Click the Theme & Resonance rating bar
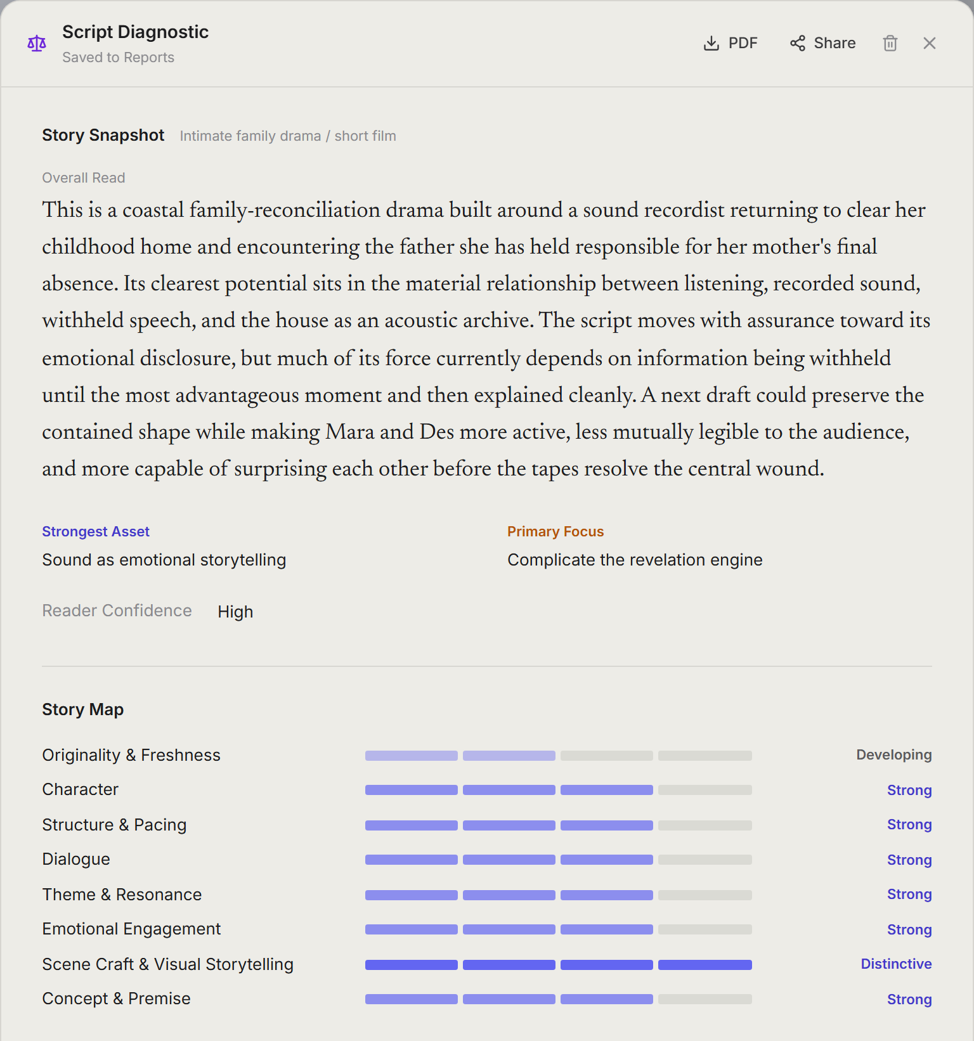Screen dimensions: 974x1041 click(x=559, y=895)
